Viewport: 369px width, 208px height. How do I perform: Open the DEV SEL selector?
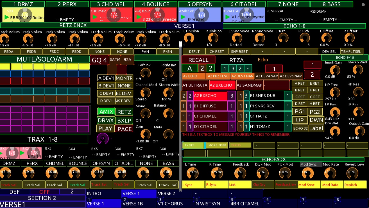[329, 51]
